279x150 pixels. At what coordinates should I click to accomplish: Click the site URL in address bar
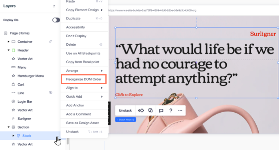click(x=152, y=10)
